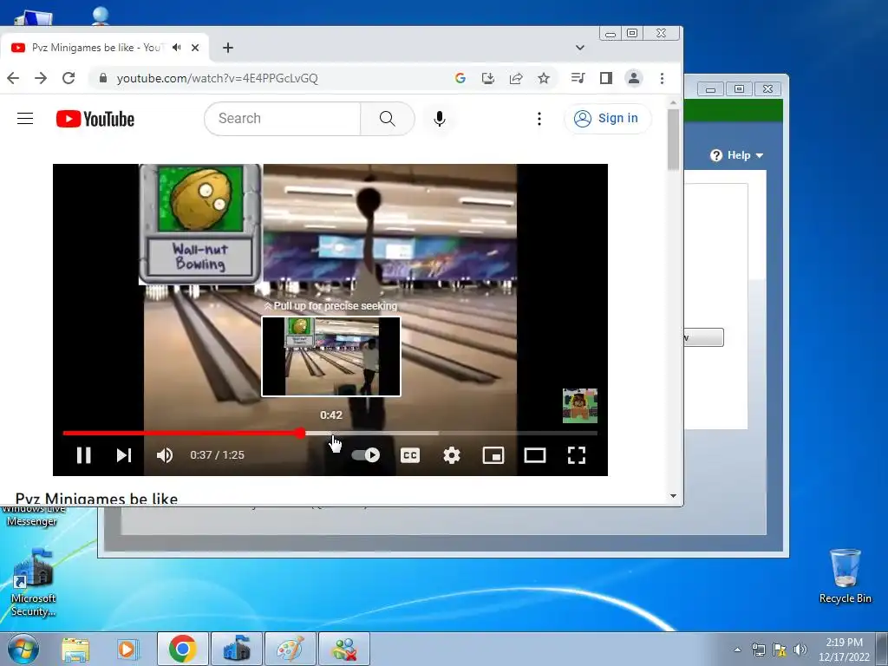Open Chrome three-dot menu

pyautogui.click(x=662, y=78)
